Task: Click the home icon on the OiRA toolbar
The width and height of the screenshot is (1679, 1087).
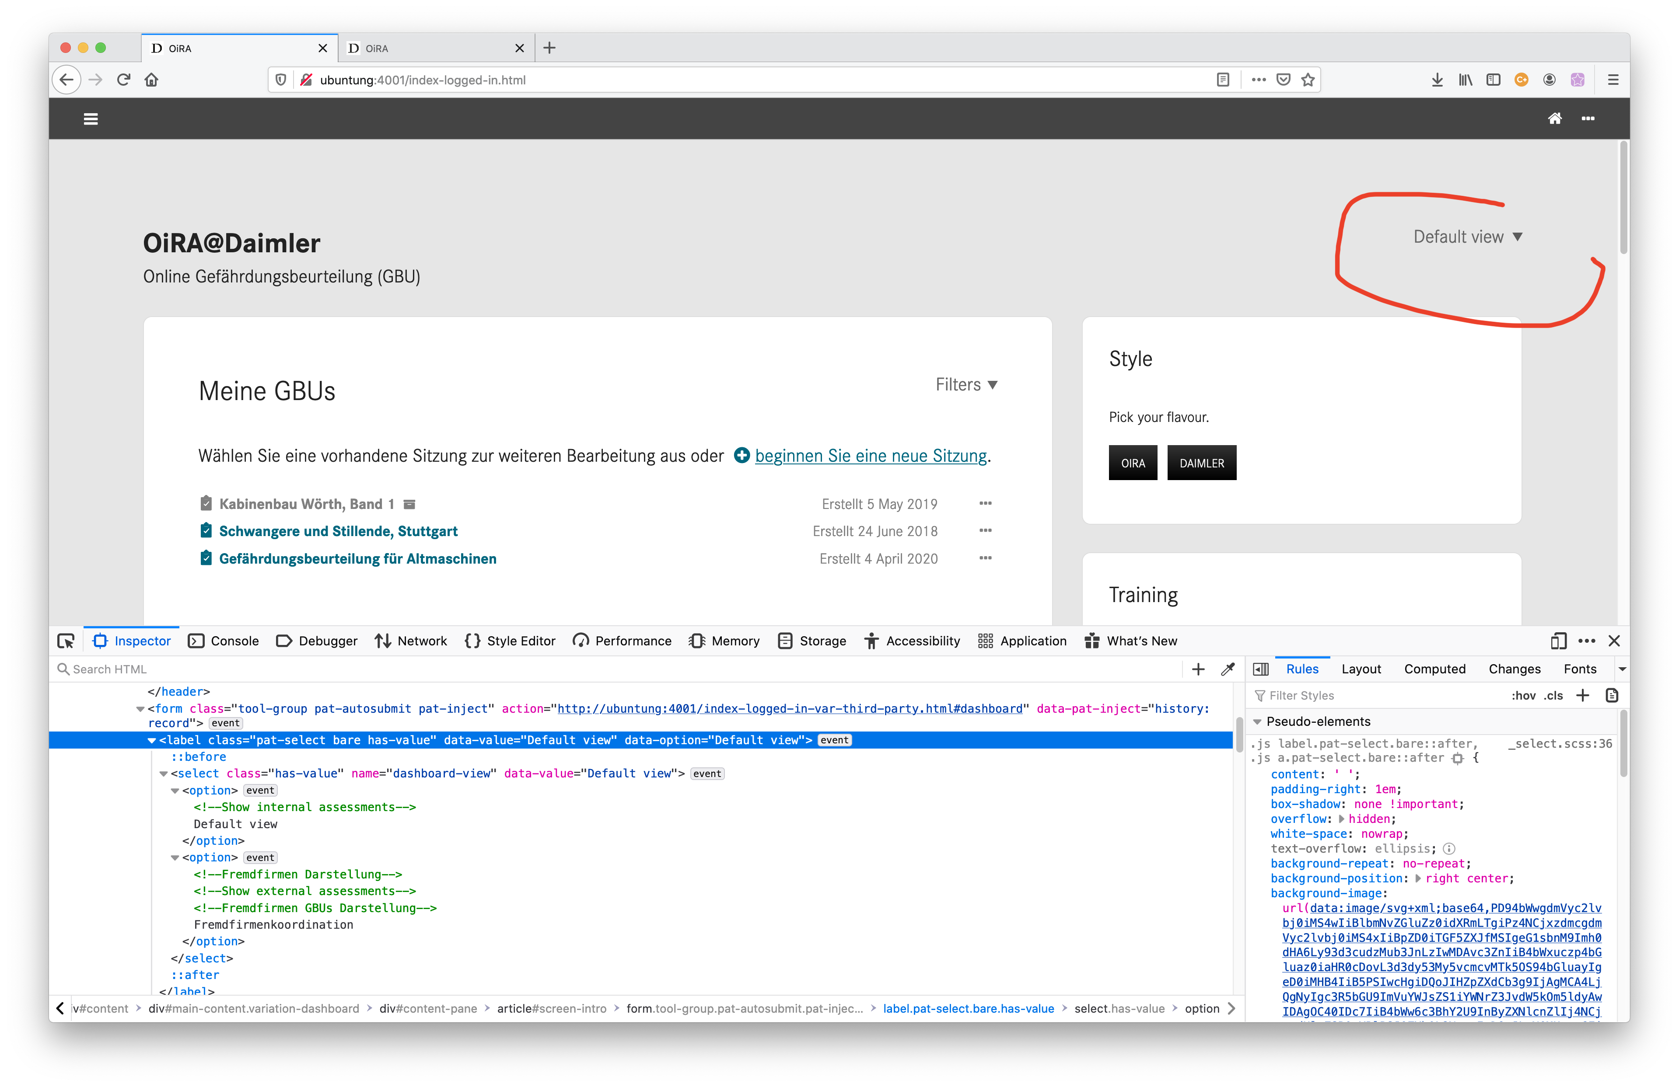Action: click(x=1555, y=118)
